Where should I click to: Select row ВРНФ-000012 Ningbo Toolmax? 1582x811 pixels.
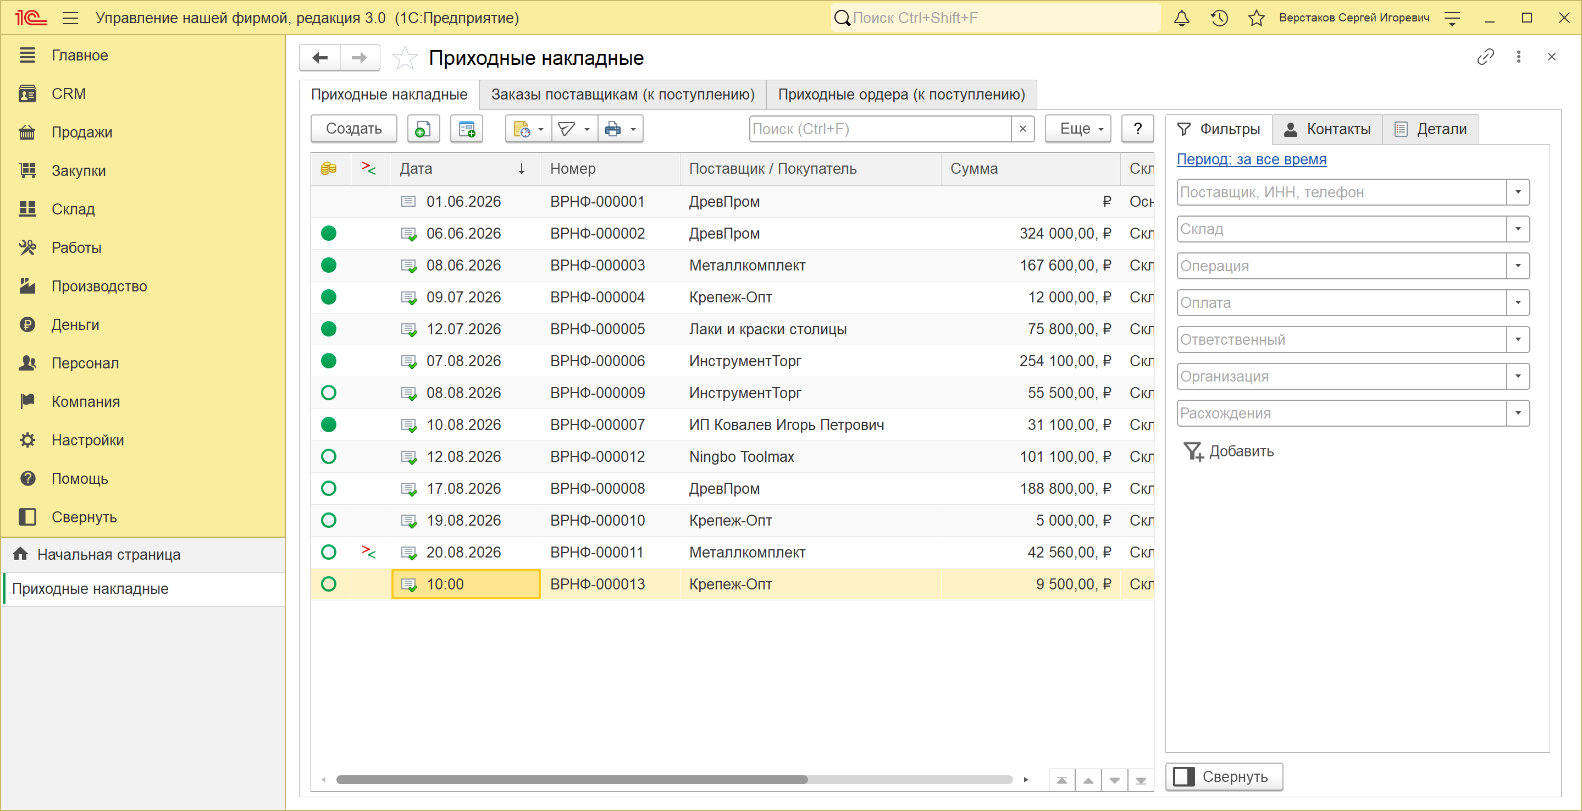(x=732, y=457)
